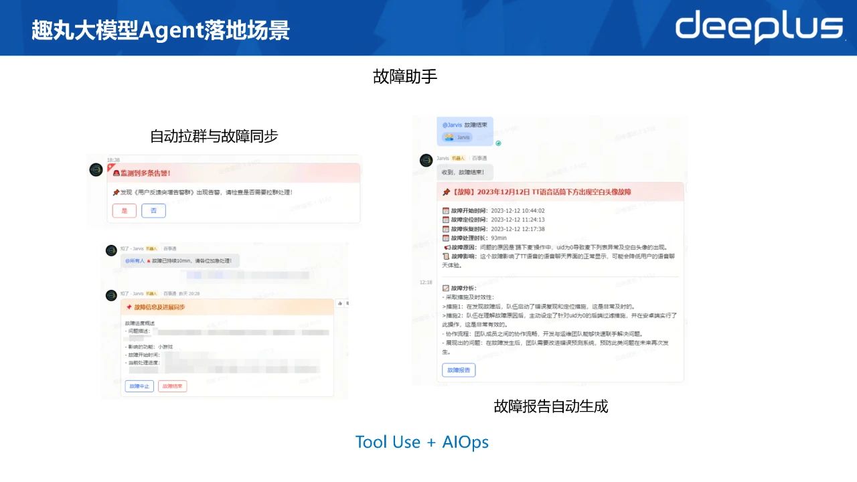Click the calendar icon beside 故障恢复时间
857x482 pixels.
pyautogui.click(x=446, y=229)
